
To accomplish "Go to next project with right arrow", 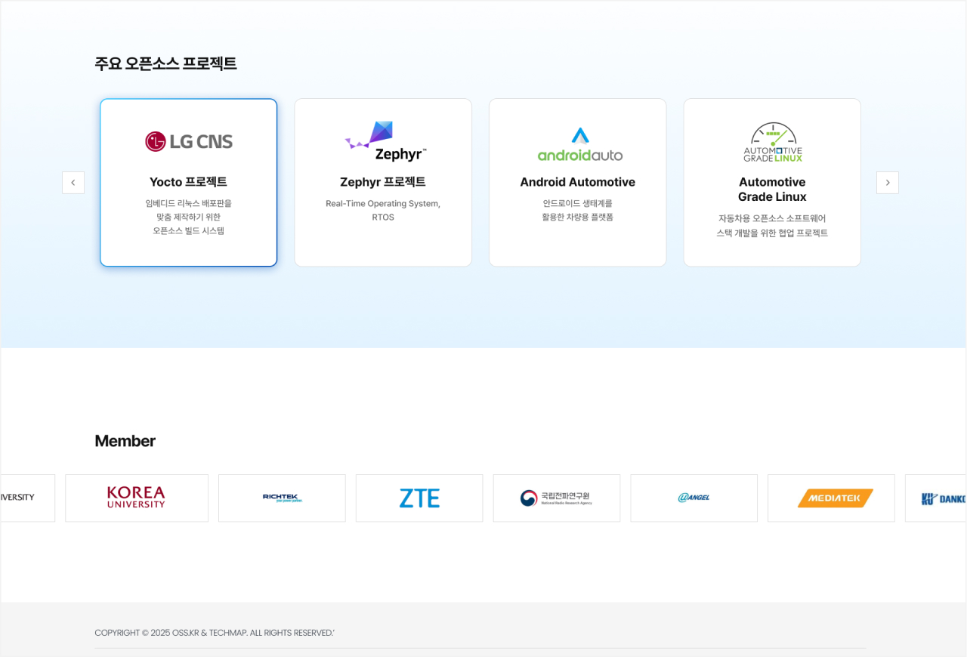I will [888, 183].
